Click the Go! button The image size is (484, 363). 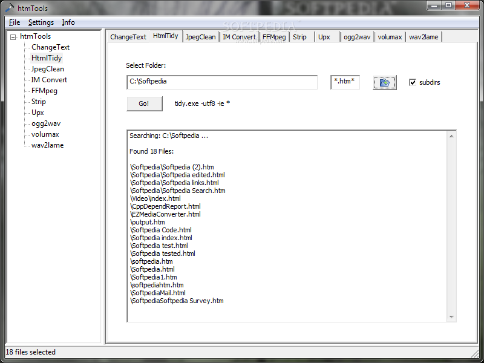(144, 103)
